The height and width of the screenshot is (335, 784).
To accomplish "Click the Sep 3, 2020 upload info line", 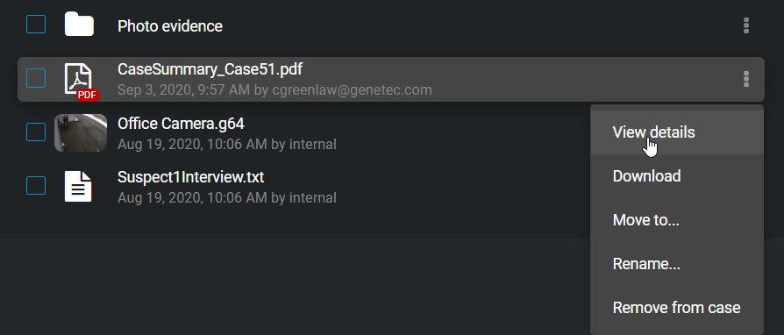I will tap(274, 90).
